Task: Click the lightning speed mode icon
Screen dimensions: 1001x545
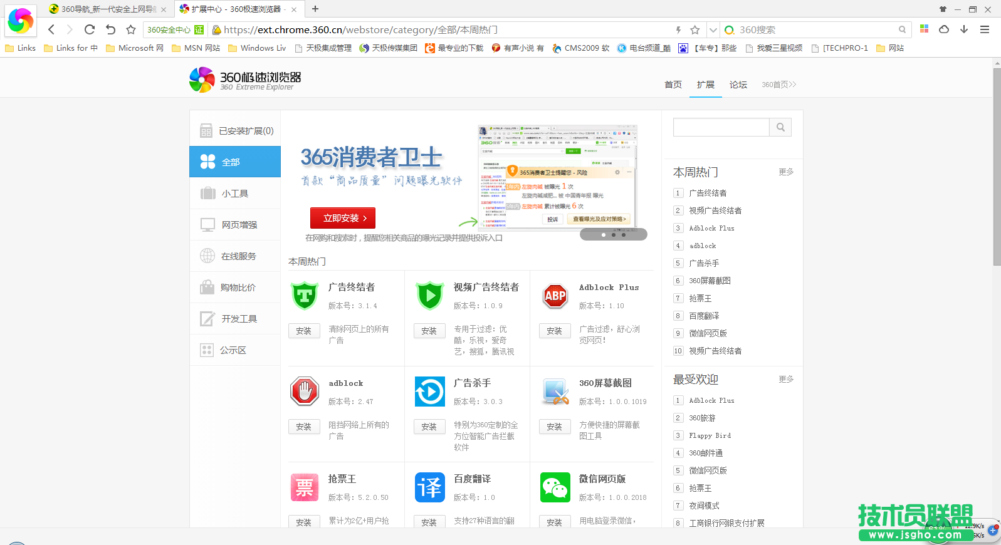Action: click(678, 29)
